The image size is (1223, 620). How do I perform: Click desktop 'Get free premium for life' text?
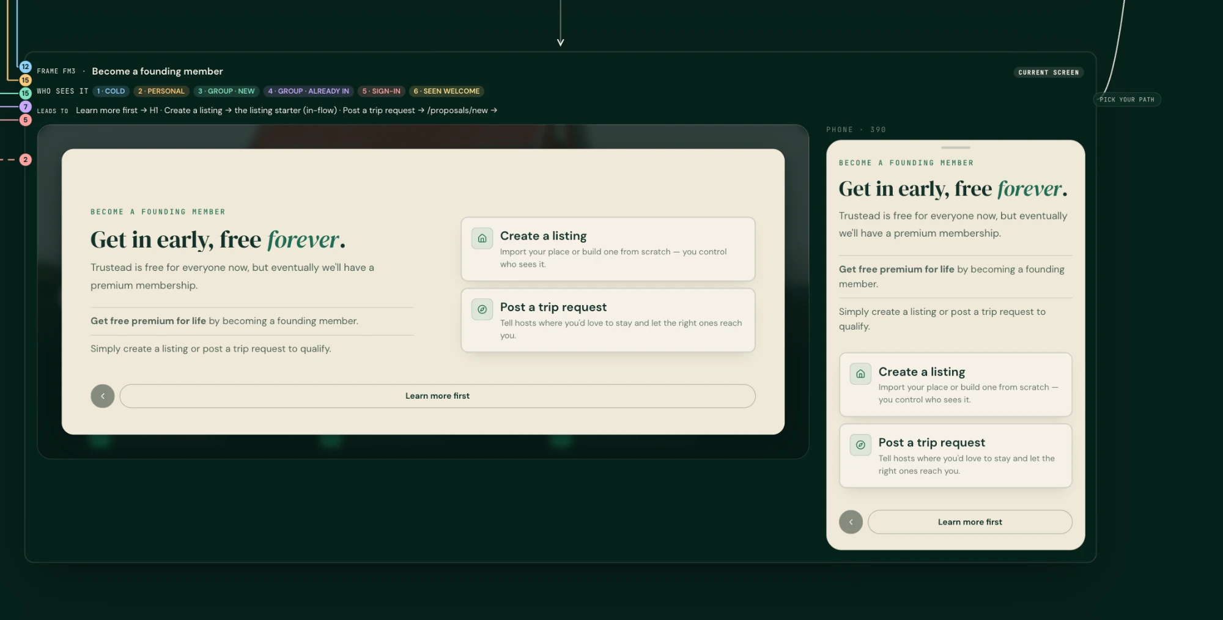click(148, 321)
